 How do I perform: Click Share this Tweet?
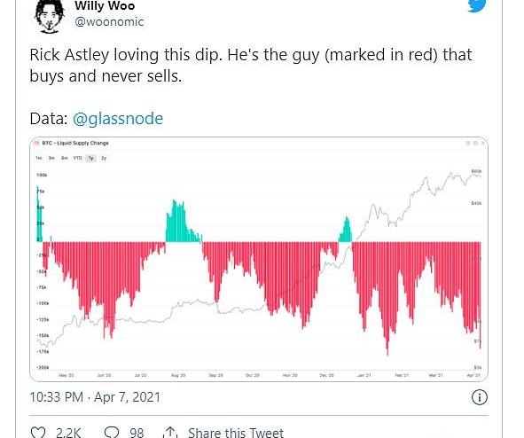(x=236, y=433)
